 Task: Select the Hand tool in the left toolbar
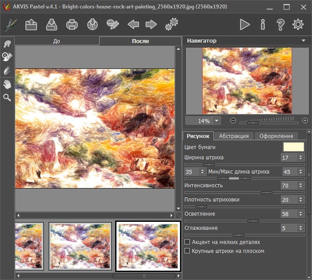(7, 84)
